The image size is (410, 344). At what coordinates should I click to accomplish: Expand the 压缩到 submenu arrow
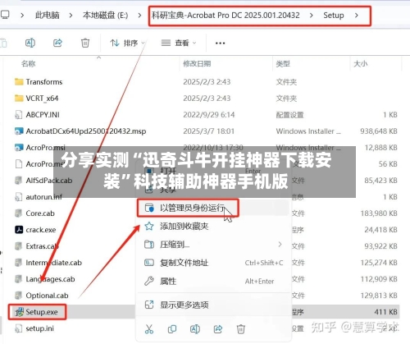click(x=280, y=244)
